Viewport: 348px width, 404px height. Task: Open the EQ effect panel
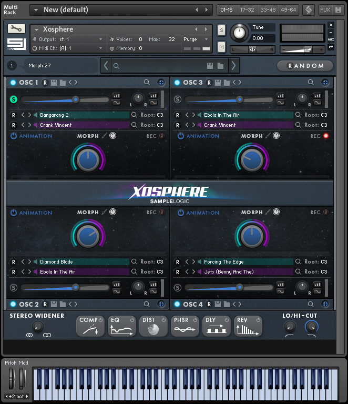pyautogui.click(x=122, y=327)
